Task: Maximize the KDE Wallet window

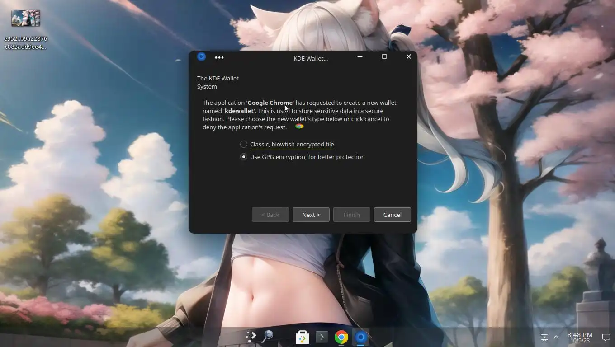Action: pyautogui.click(x=384, y=56)
